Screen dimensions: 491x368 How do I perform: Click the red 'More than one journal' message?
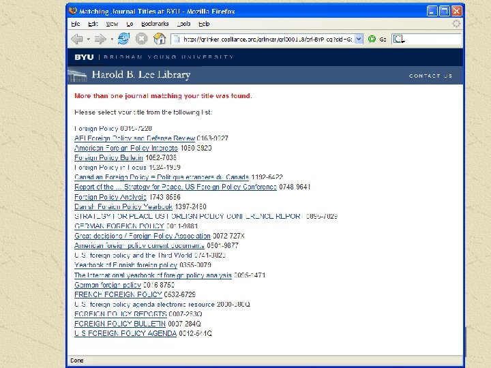click(x=163, y=96)
